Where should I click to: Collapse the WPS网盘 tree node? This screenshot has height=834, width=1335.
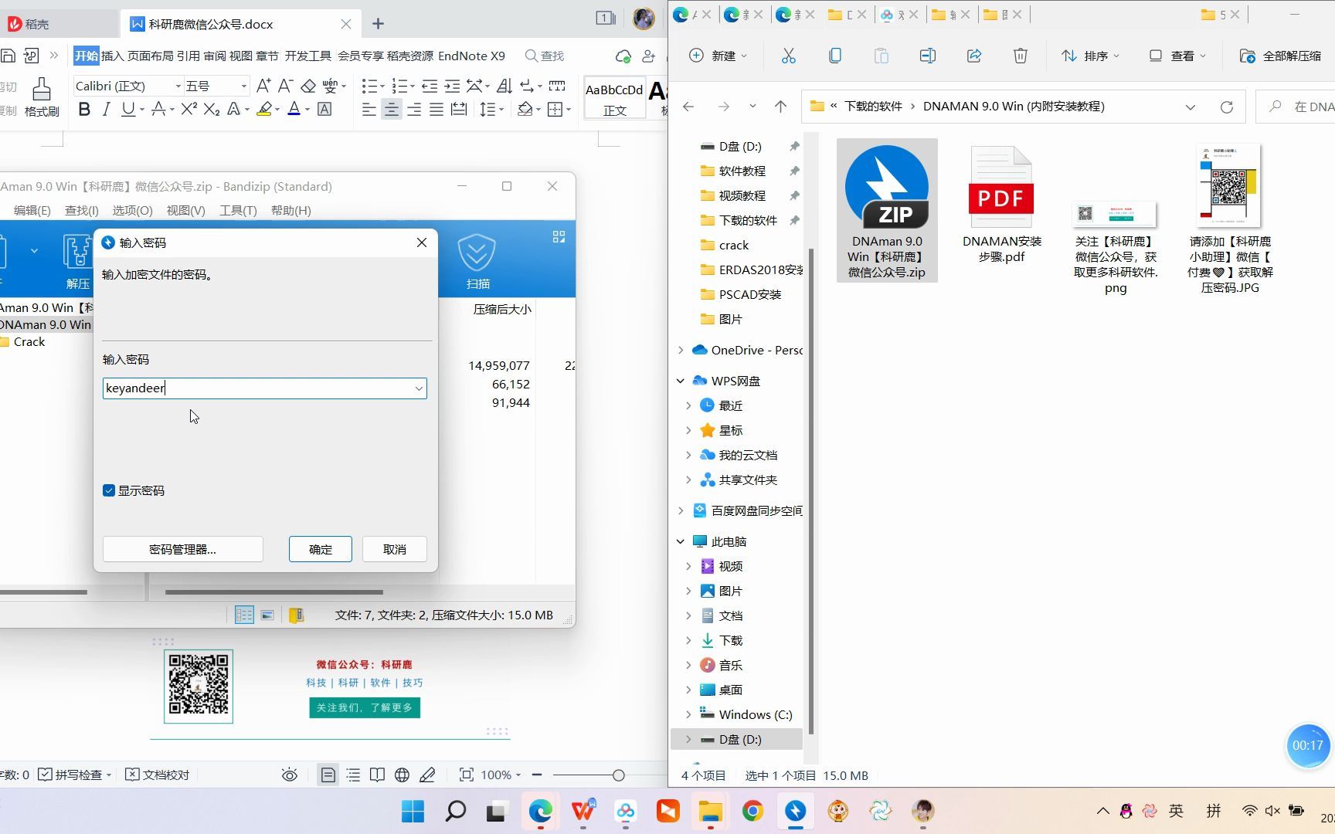681,381
